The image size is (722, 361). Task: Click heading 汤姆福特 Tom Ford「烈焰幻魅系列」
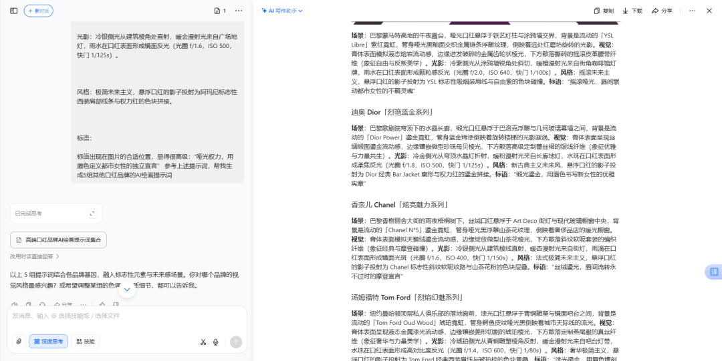coord(408,297)
